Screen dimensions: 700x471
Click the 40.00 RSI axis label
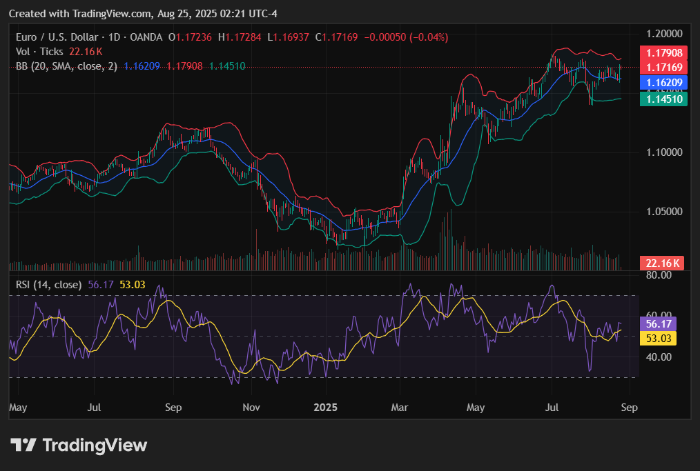click(x=659, y=357)
